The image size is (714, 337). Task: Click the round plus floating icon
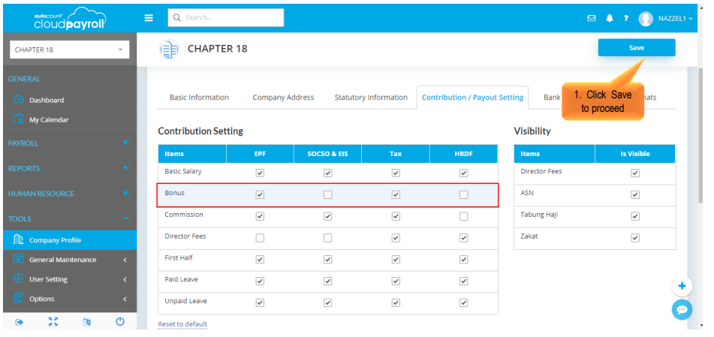(x=682, y=286)
